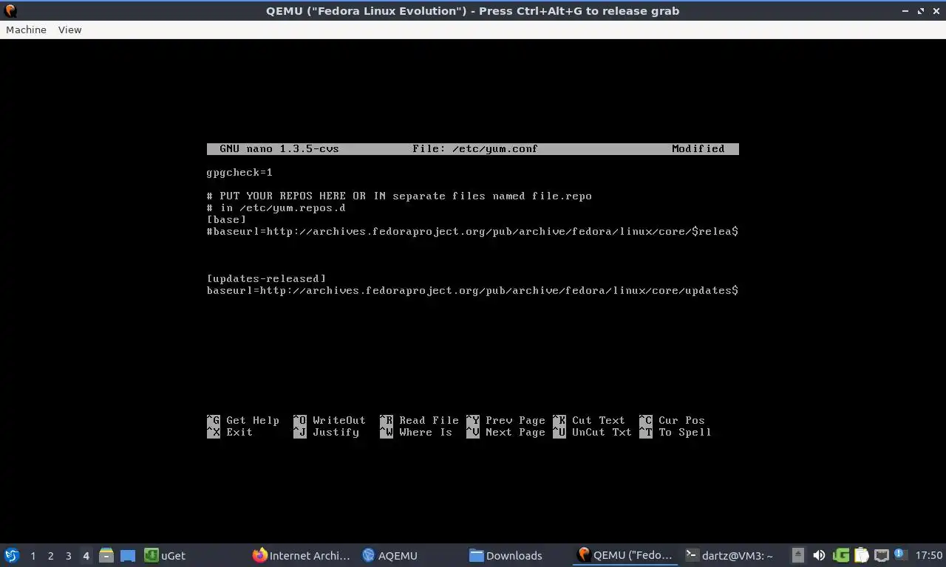Minimize the QEMU window
The width and height of the screenshot is (946, 567).
pos(905,11)
